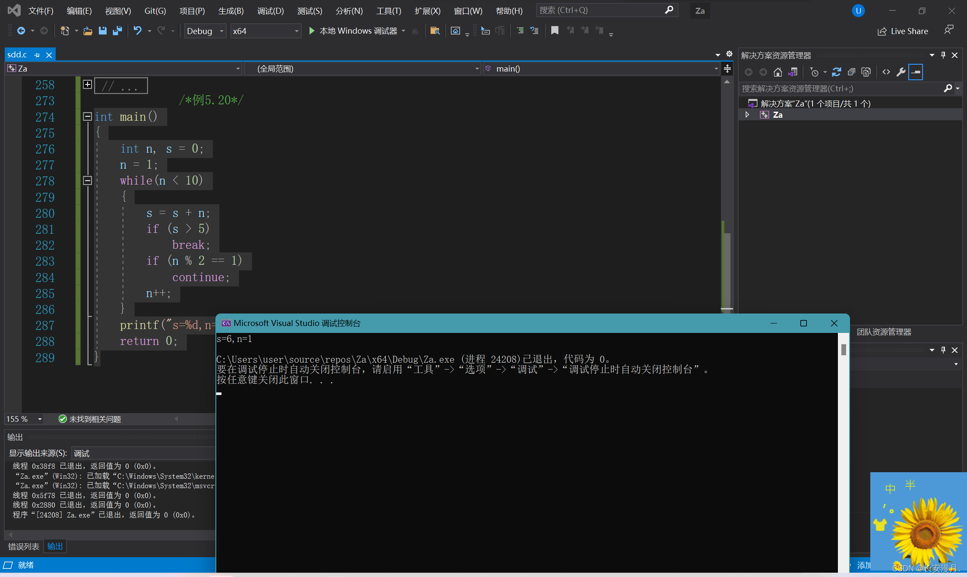Expand the Za project tree node
Image resolution: width=967 pixels, height=577 pixels.
747,115
